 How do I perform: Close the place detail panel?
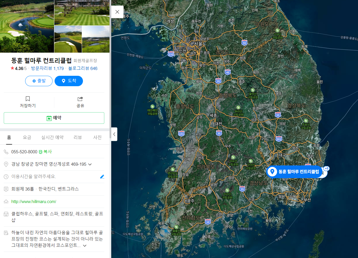click(117, 12)
